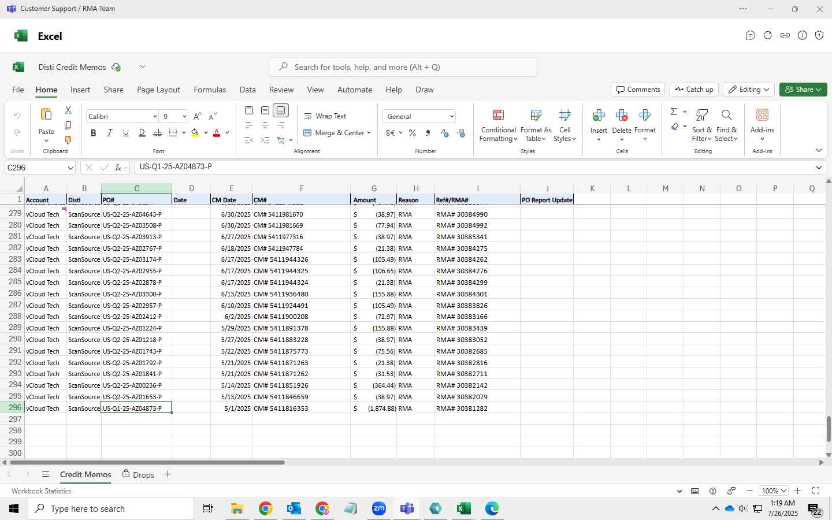The width and height of the screenshot is (832, 520).
Task: Click the Clear eraser icon
Action: click(674, 127)
